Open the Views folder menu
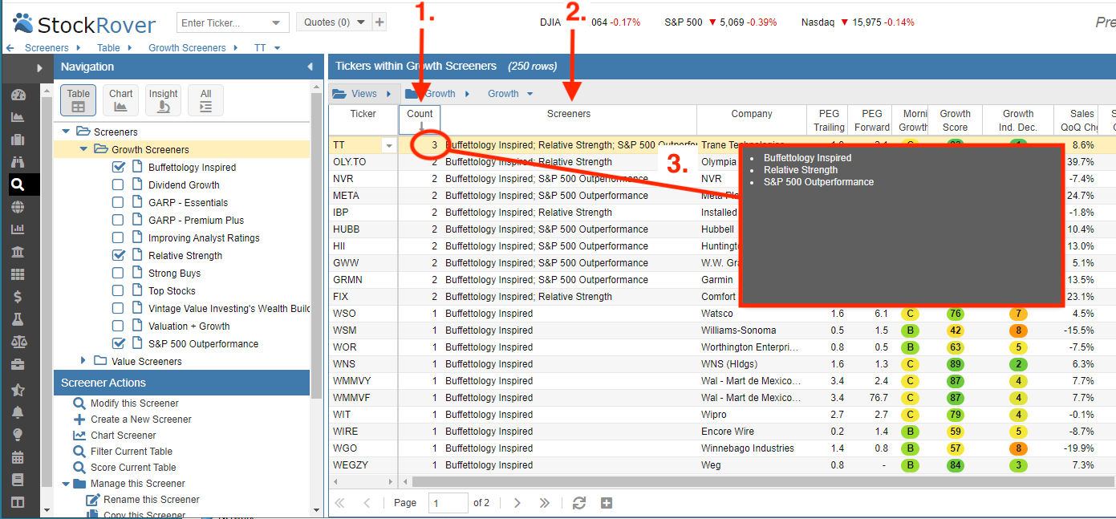 pos(363,94)
